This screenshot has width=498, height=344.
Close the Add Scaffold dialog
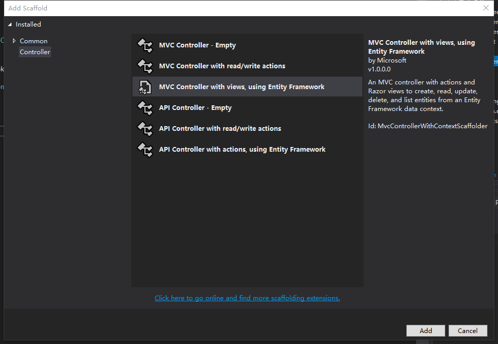(x=486, y=8)
